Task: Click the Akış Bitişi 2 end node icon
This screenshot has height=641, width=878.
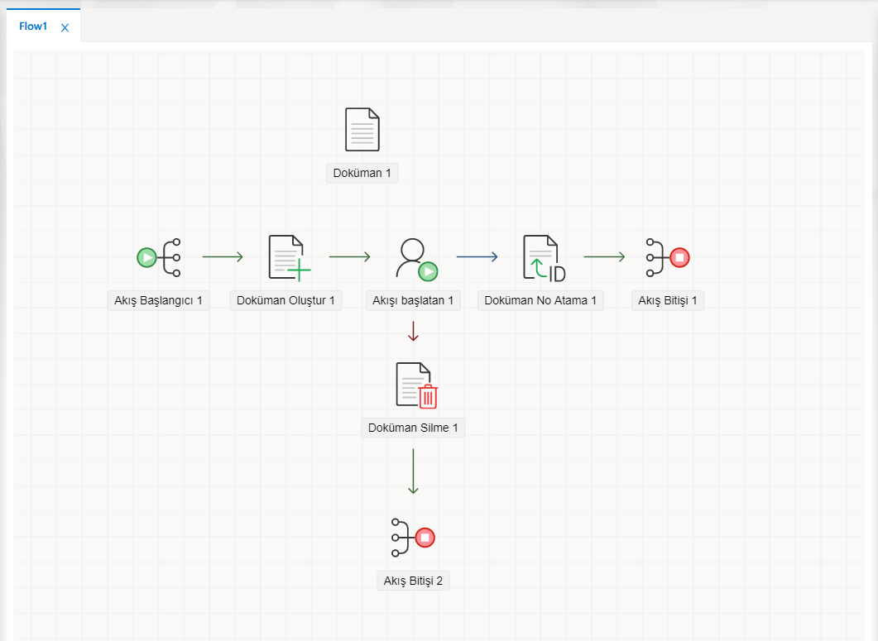Action: pyautogui.click(x=413, y=538)
